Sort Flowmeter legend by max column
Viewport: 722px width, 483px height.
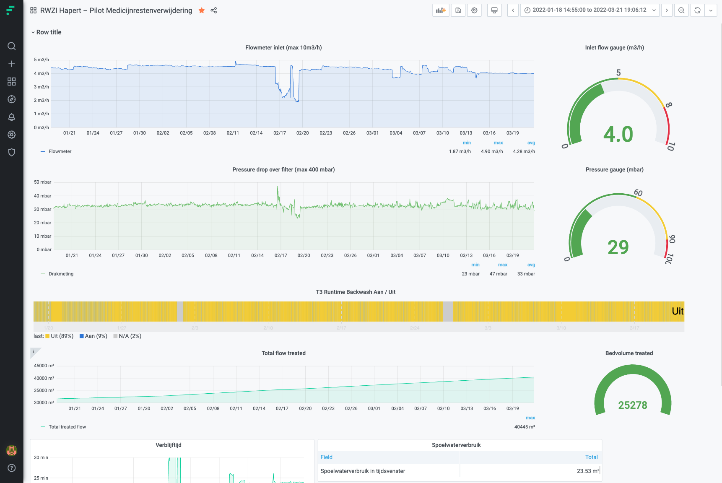(498, 143)
